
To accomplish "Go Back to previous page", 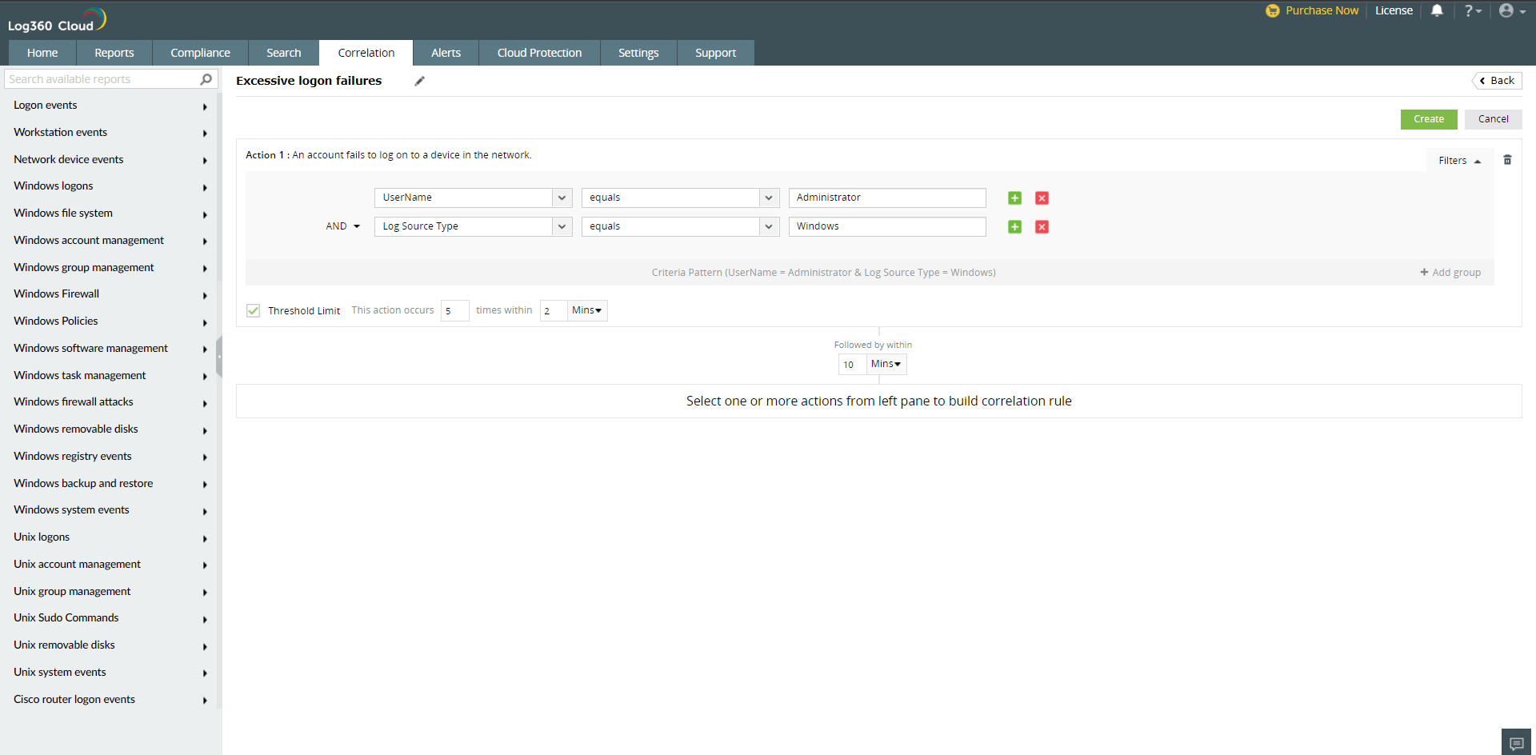I will 1497,81.
